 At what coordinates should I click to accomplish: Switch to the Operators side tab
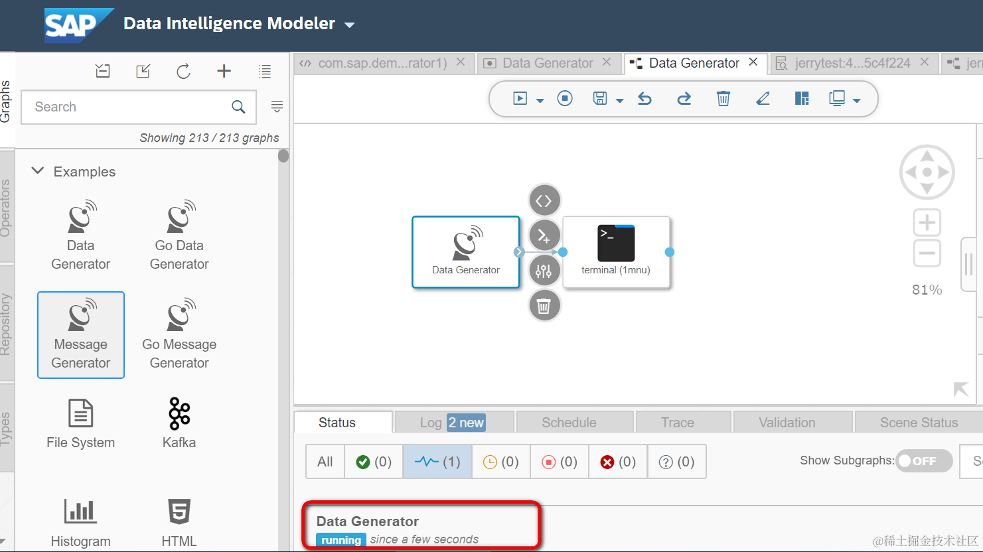(x=6, y=207)
